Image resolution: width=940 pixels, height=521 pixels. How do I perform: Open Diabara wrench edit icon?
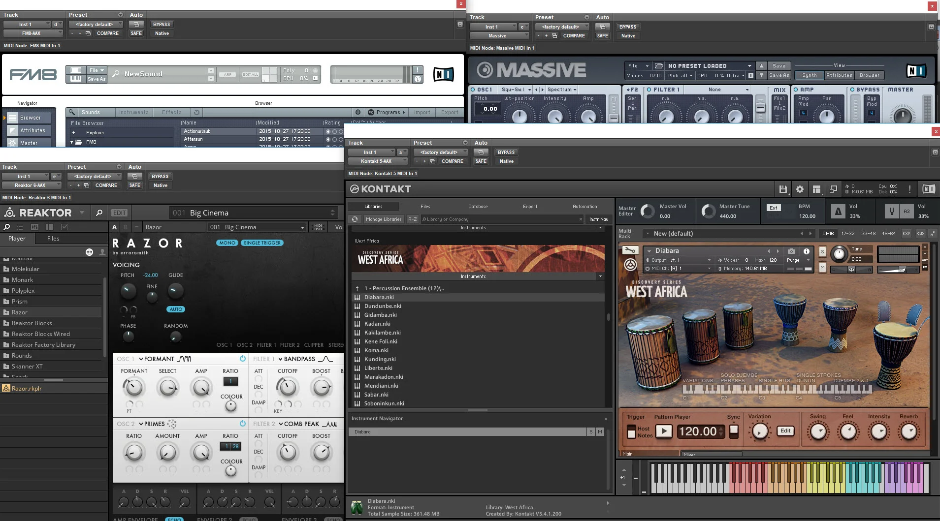point(630,250)
